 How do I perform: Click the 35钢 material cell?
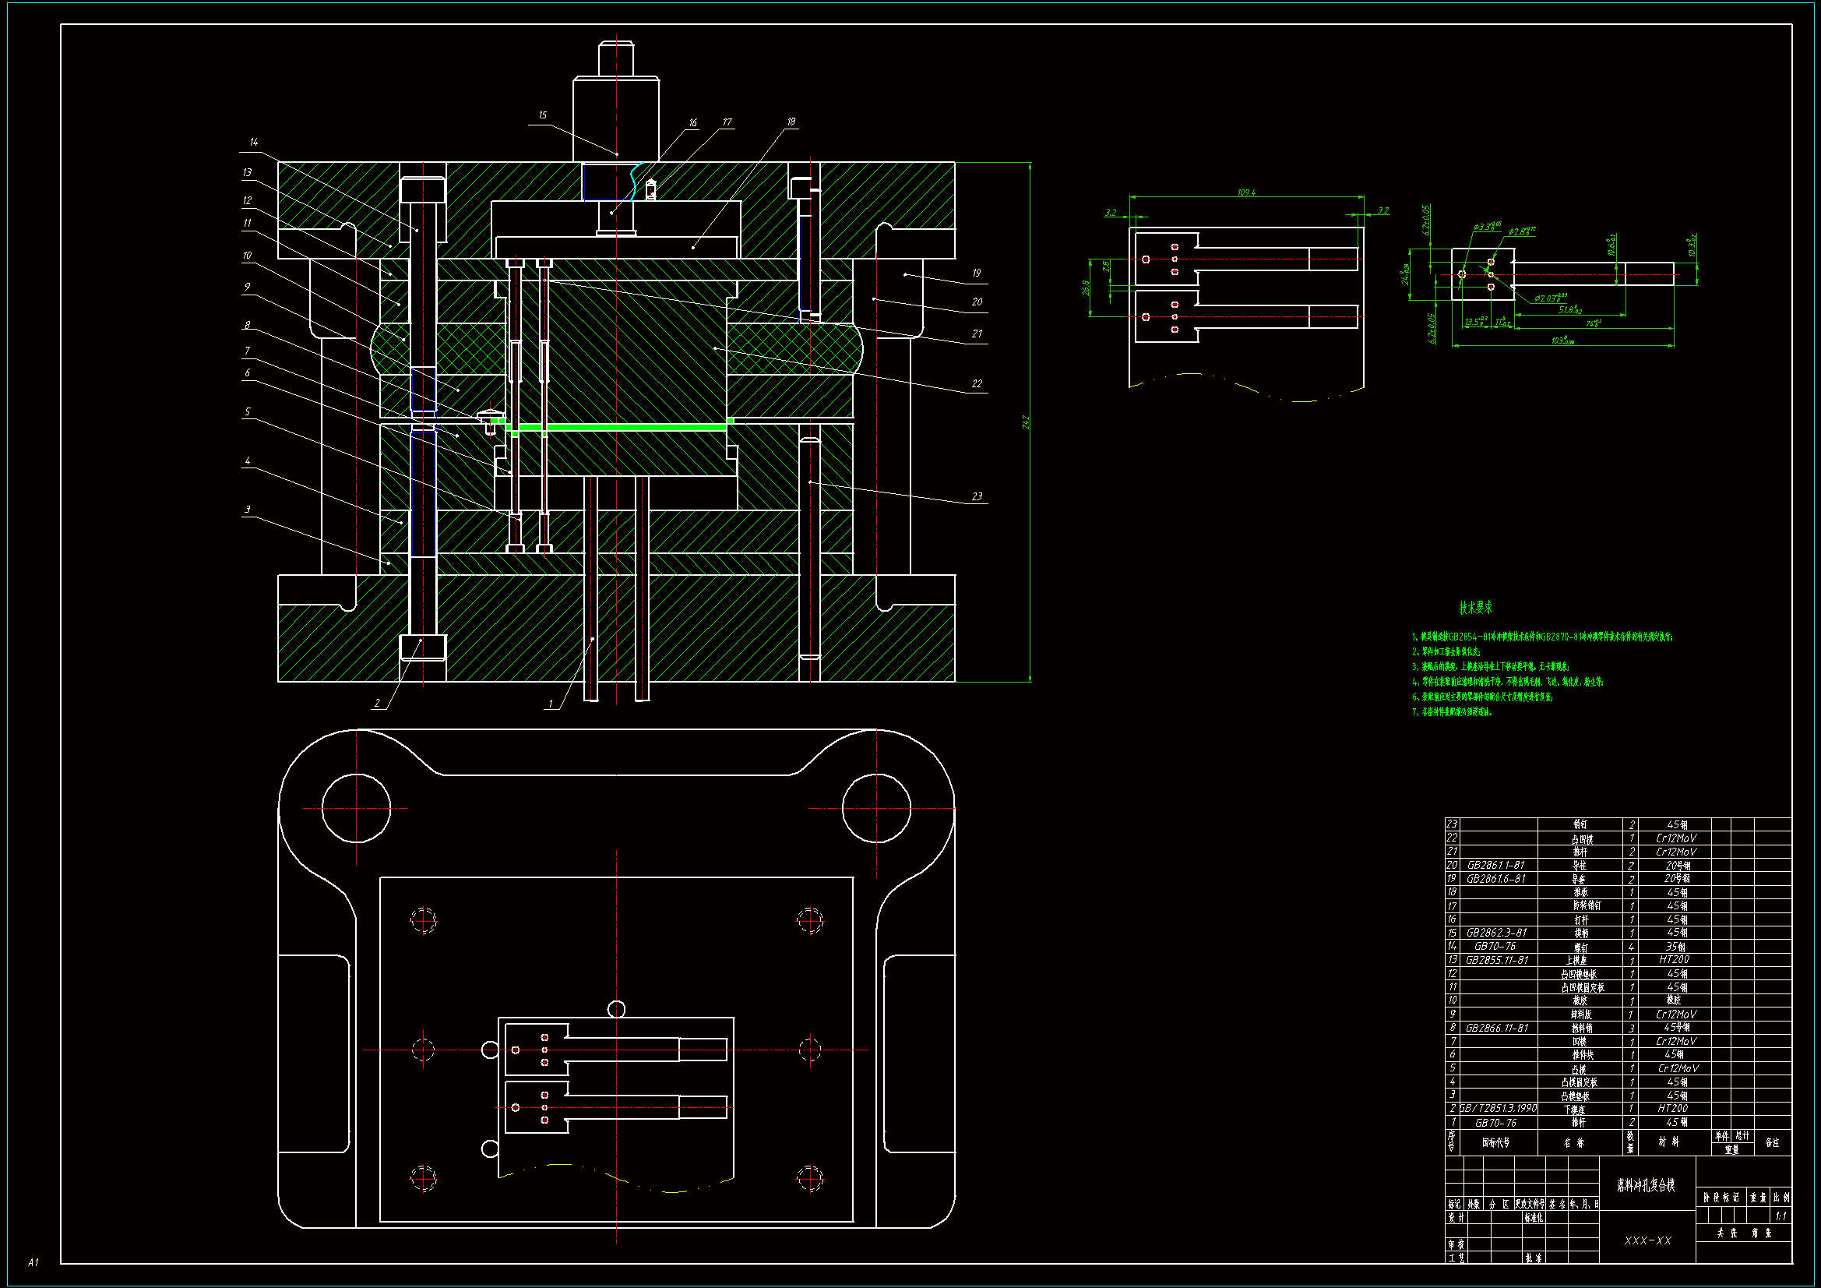1675,946
